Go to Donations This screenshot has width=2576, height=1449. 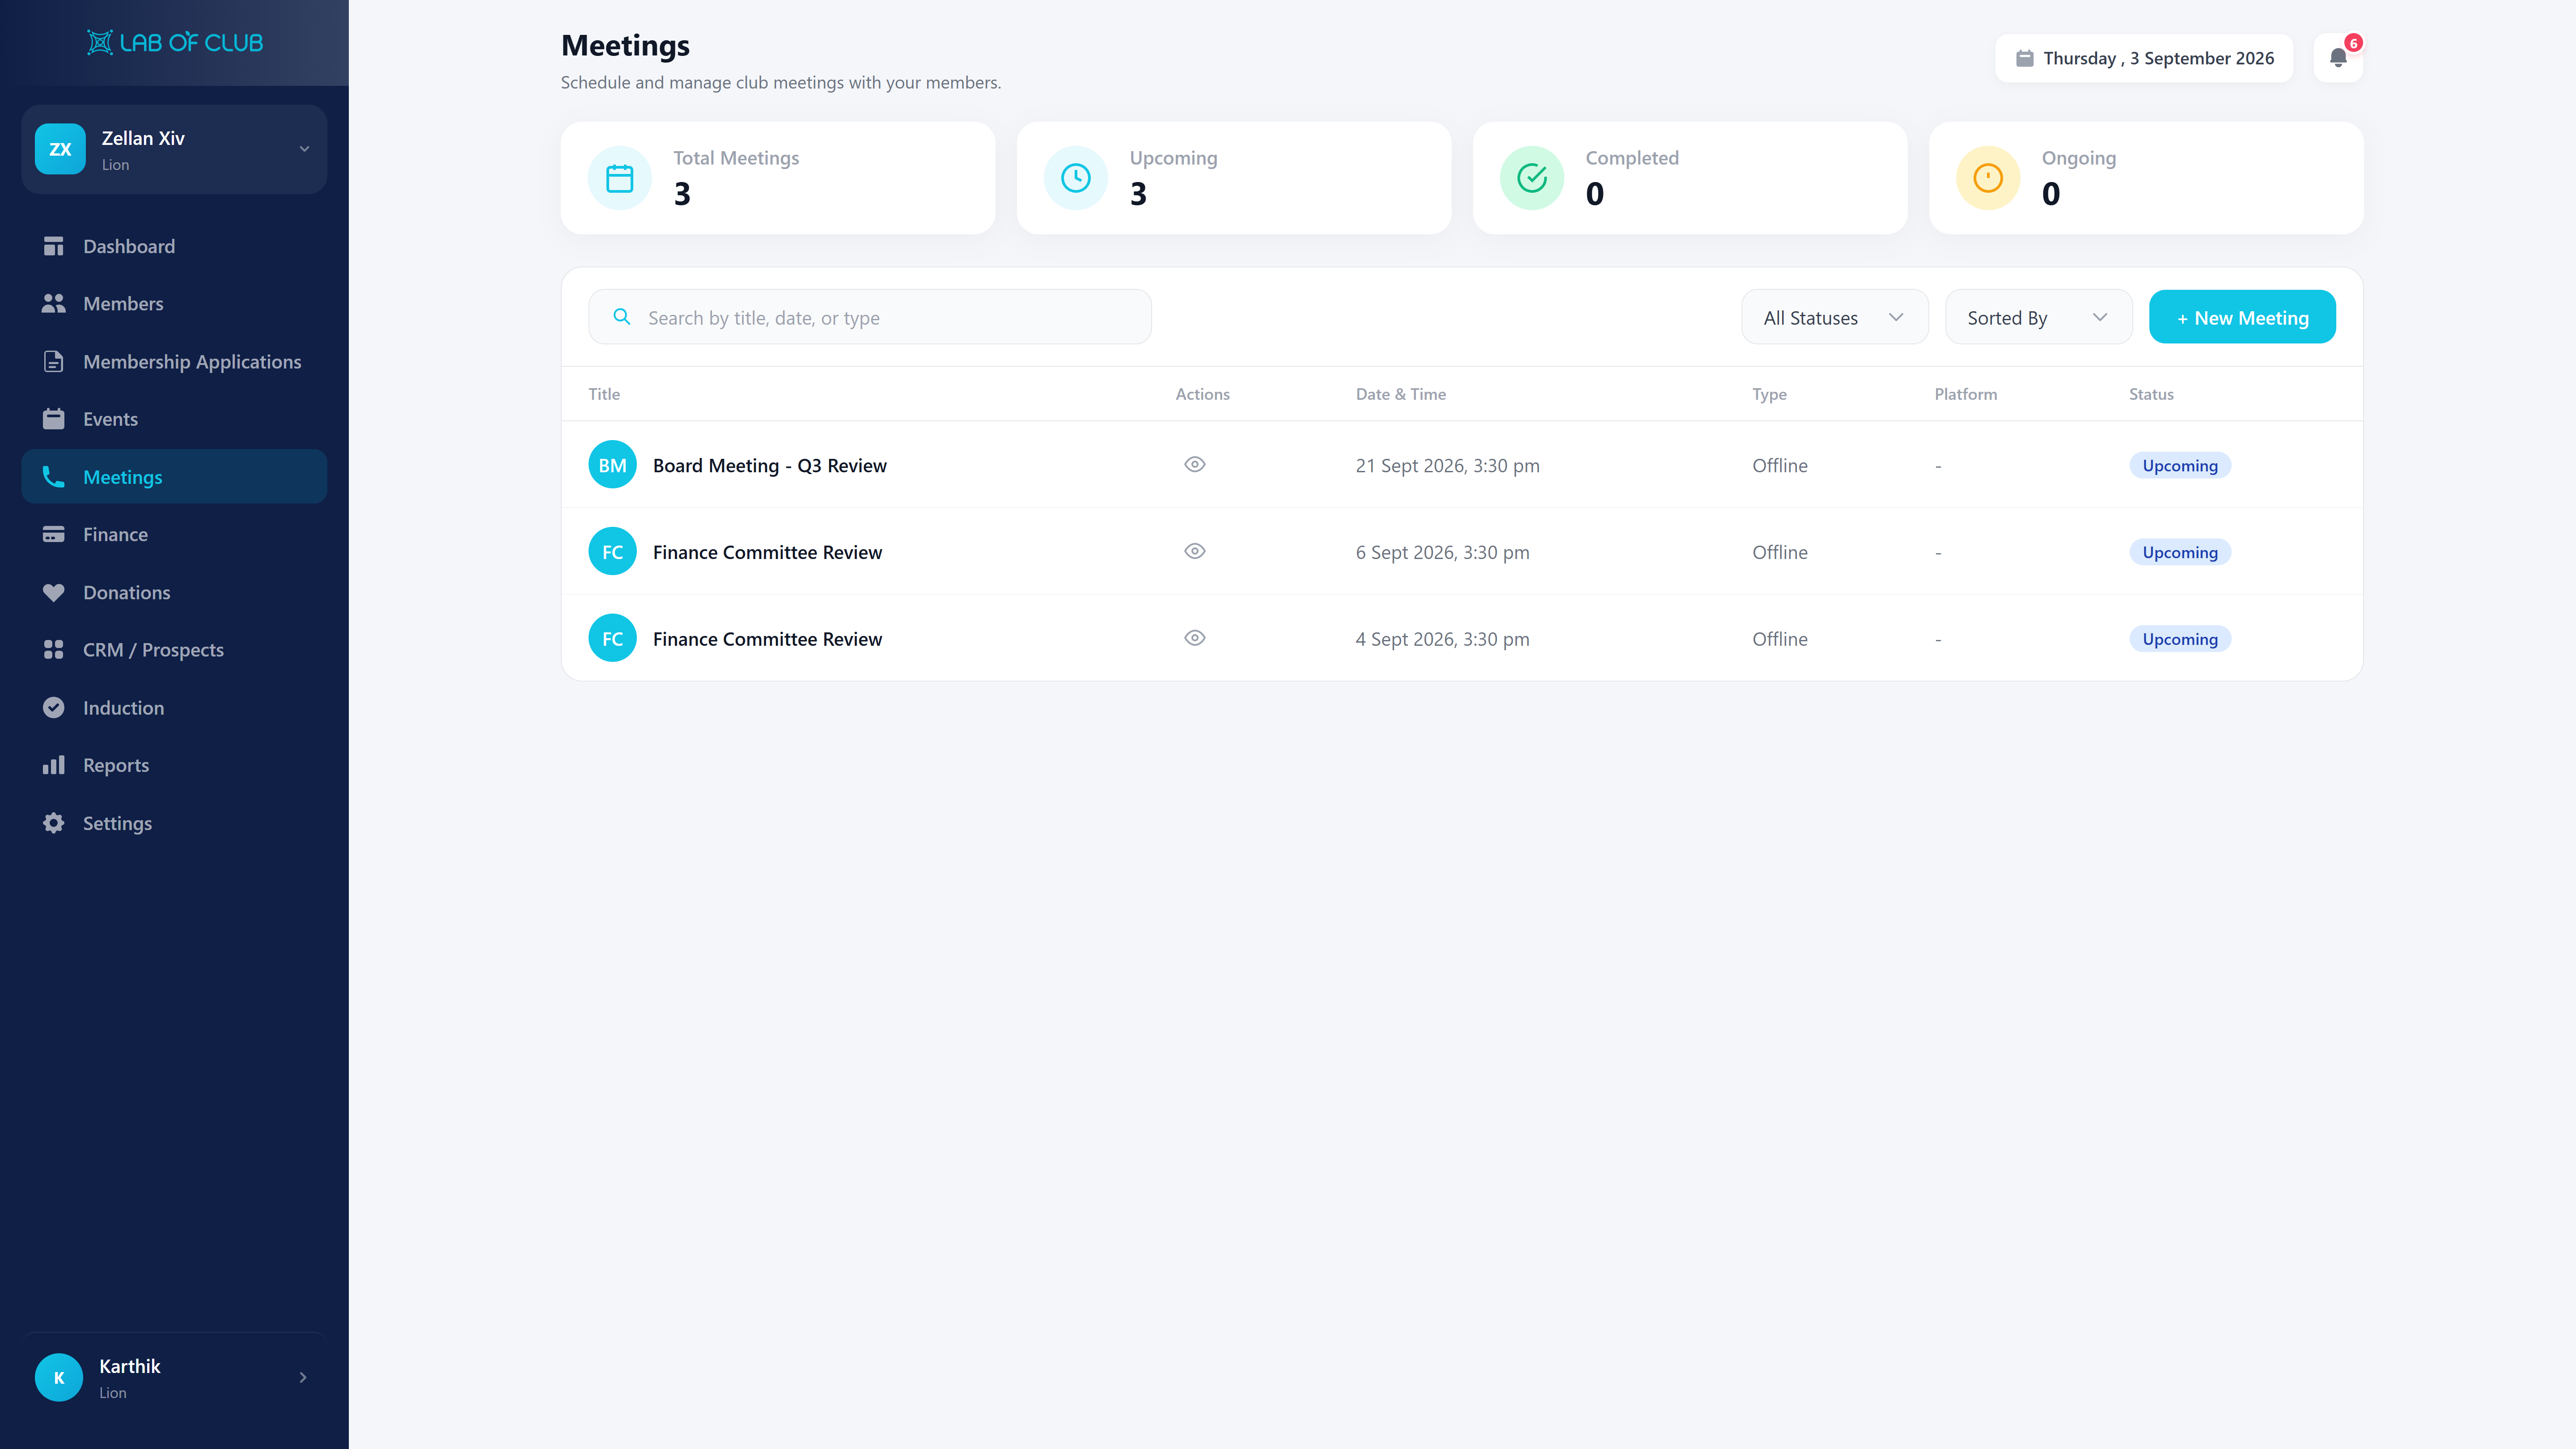pyautogui.click(x=174, y=592)
